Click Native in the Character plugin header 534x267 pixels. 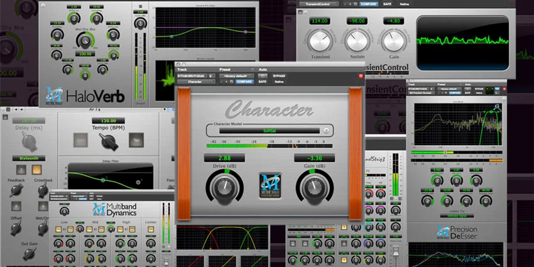(x=279, y=82)
